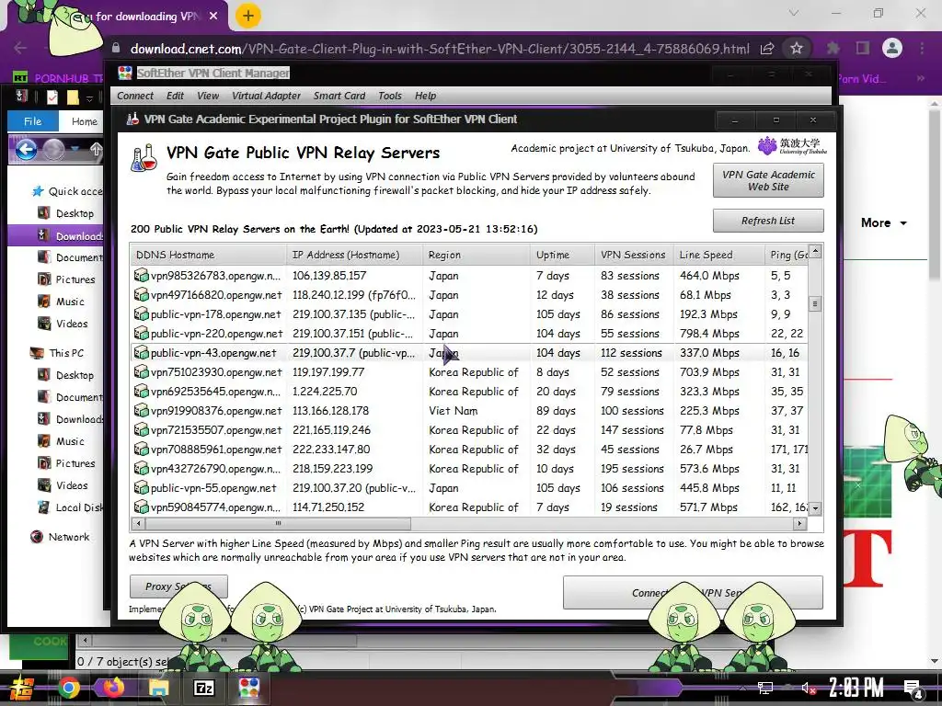Sort by DDNS Hostname column header
Viewport: 942px width, 706px height.
click(x=208, y=255)
